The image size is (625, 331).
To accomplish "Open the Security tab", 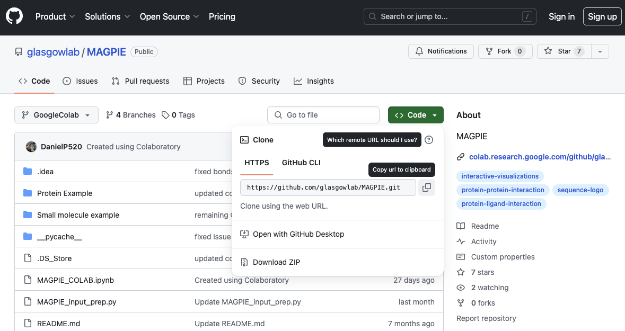I will click(259, 81).
